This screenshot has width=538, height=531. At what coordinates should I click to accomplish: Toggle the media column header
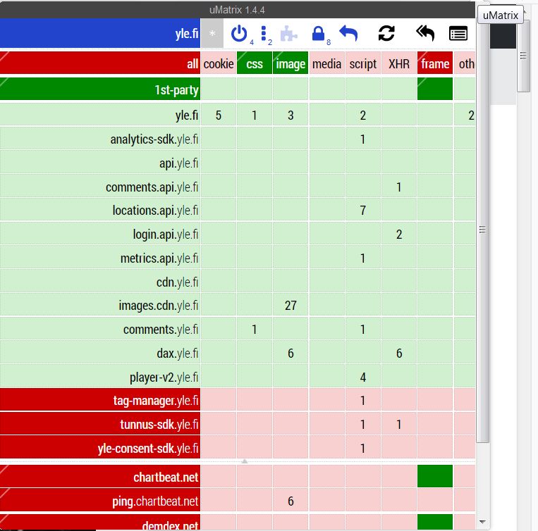(326, 63)
